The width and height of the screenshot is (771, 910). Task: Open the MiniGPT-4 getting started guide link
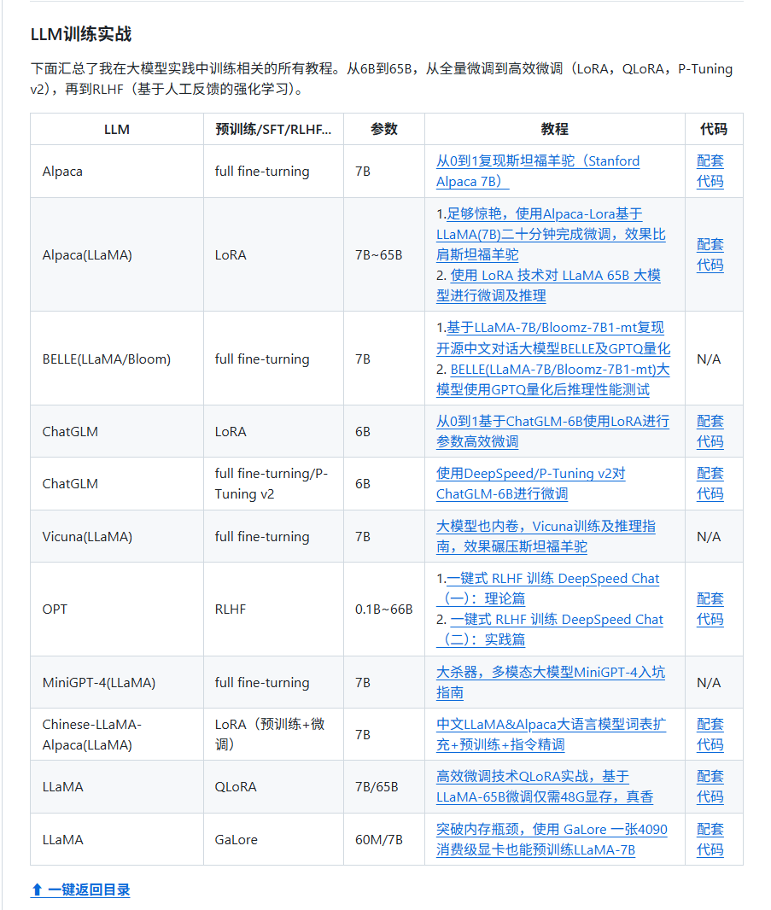tap(551, 683)
